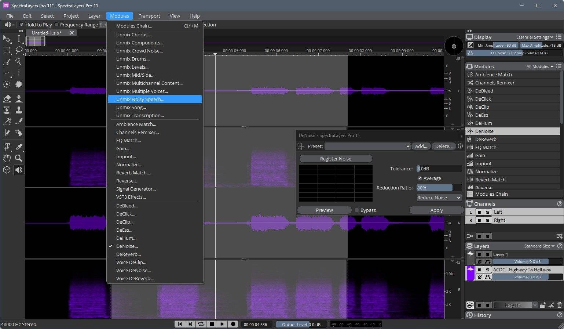Select the eyedropper tool

coord(19,147)
